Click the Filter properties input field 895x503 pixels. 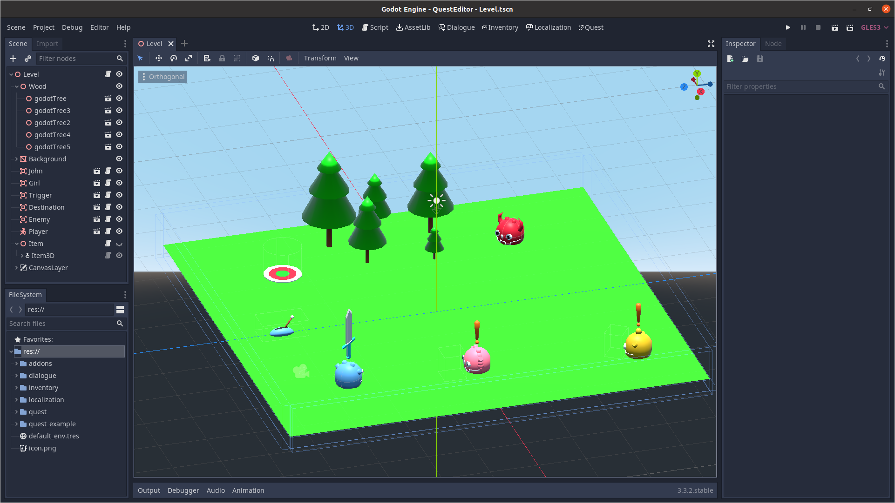[801, 86]
